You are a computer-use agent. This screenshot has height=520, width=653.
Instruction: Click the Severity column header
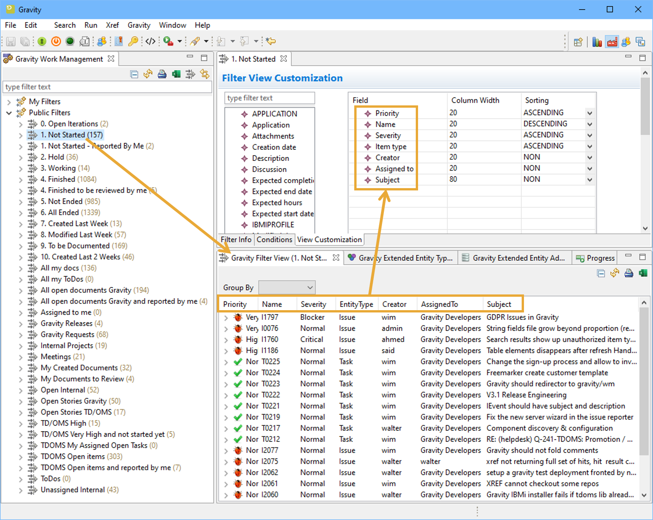coord(313,304)
